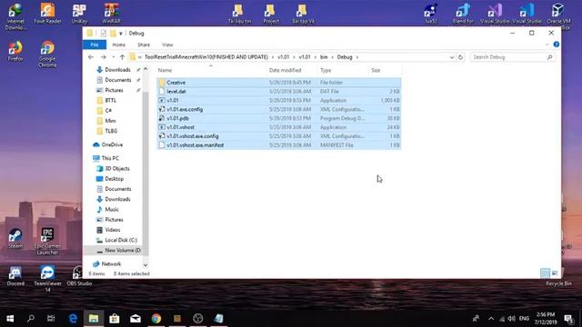This screenshot has height=327, width=582.
Task: Open Steam desktop shortcut
Action: [x=15, y=238]
